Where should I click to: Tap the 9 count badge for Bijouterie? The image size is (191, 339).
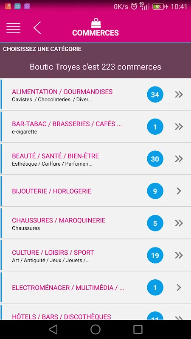[x=155, y=191]
